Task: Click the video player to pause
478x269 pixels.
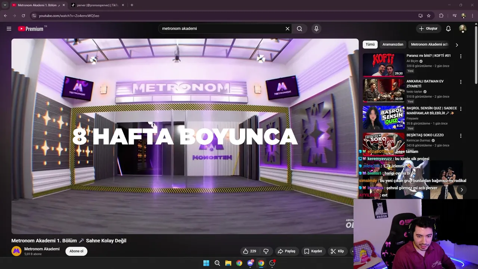Action: 185,136
